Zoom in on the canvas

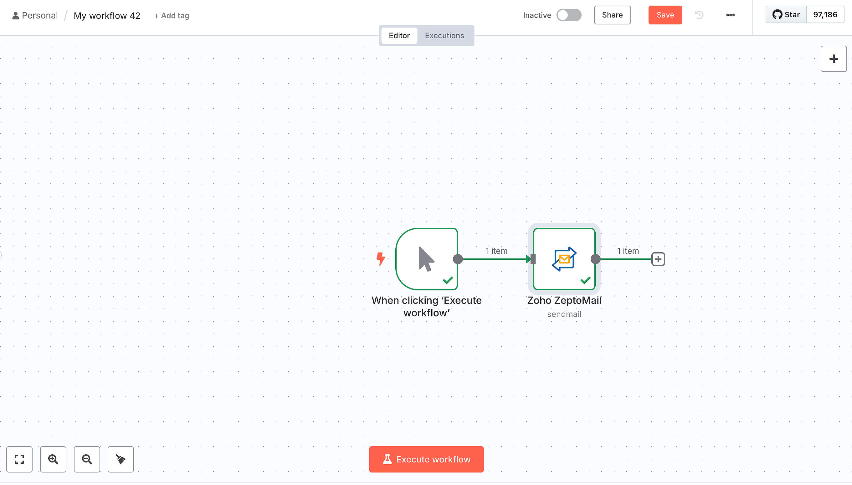coord(53,459)
